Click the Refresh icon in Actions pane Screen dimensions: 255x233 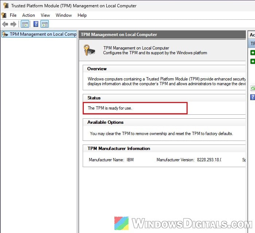coord(253,88)
